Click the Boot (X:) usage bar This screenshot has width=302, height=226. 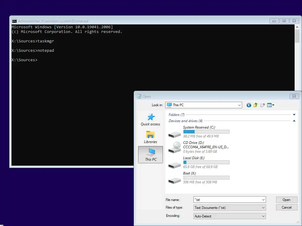click(x=206, y=178)
